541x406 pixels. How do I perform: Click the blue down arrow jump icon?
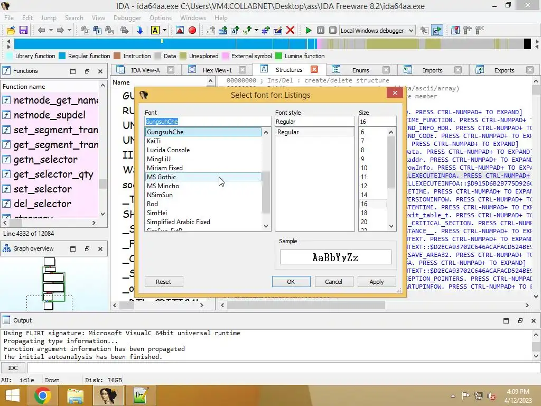[x=139, y=30]
